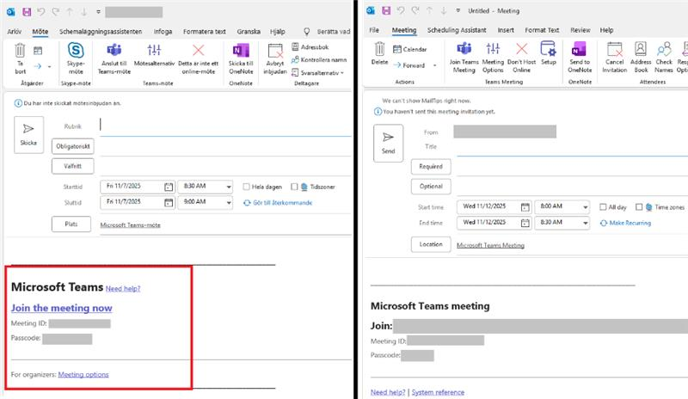Open the Formatera text tab
Image resolution: width=688 pixels, height=399 pixels.
click(x=205, y=32)
